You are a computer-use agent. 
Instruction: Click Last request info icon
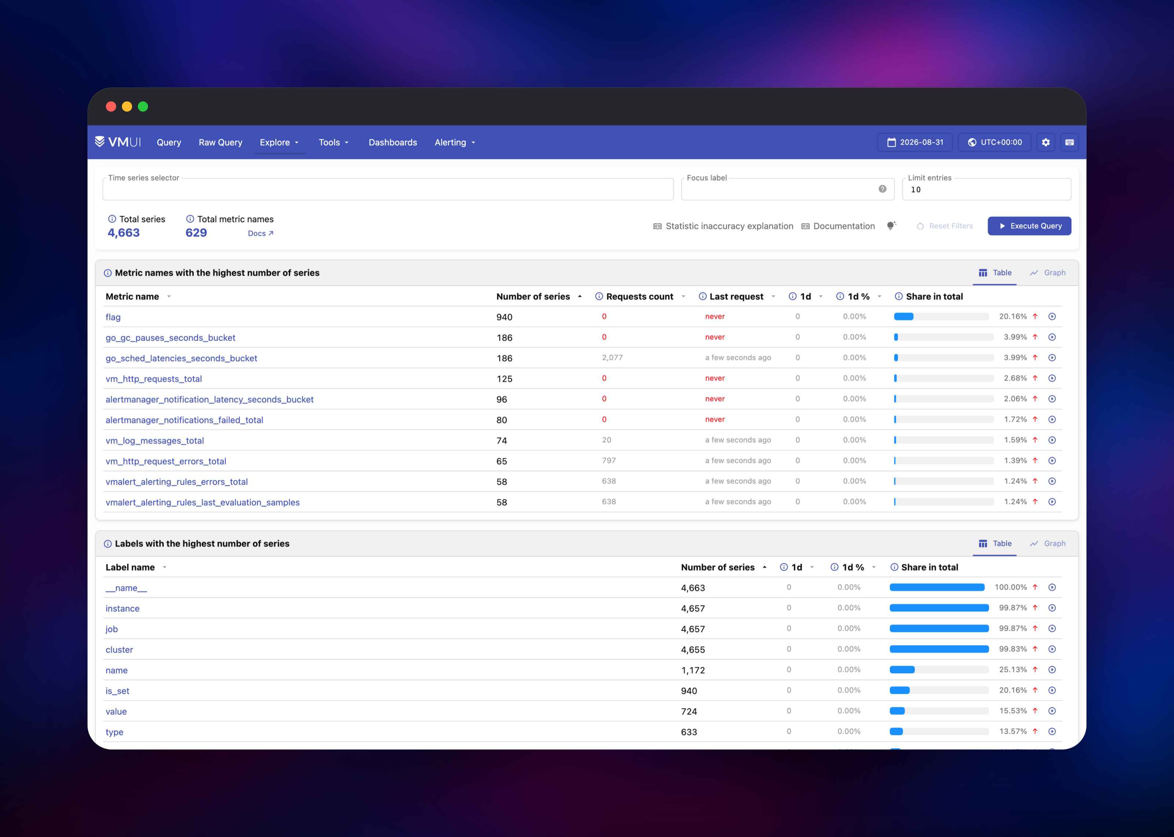pyautogui.click(x=703, y=296)
